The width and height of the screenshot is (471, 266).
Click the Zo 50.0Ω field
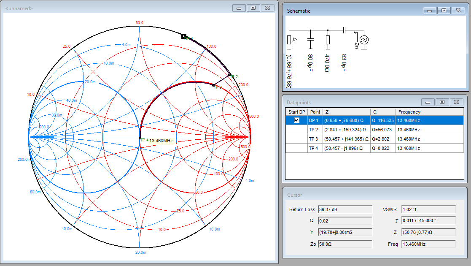coord(345,244)
